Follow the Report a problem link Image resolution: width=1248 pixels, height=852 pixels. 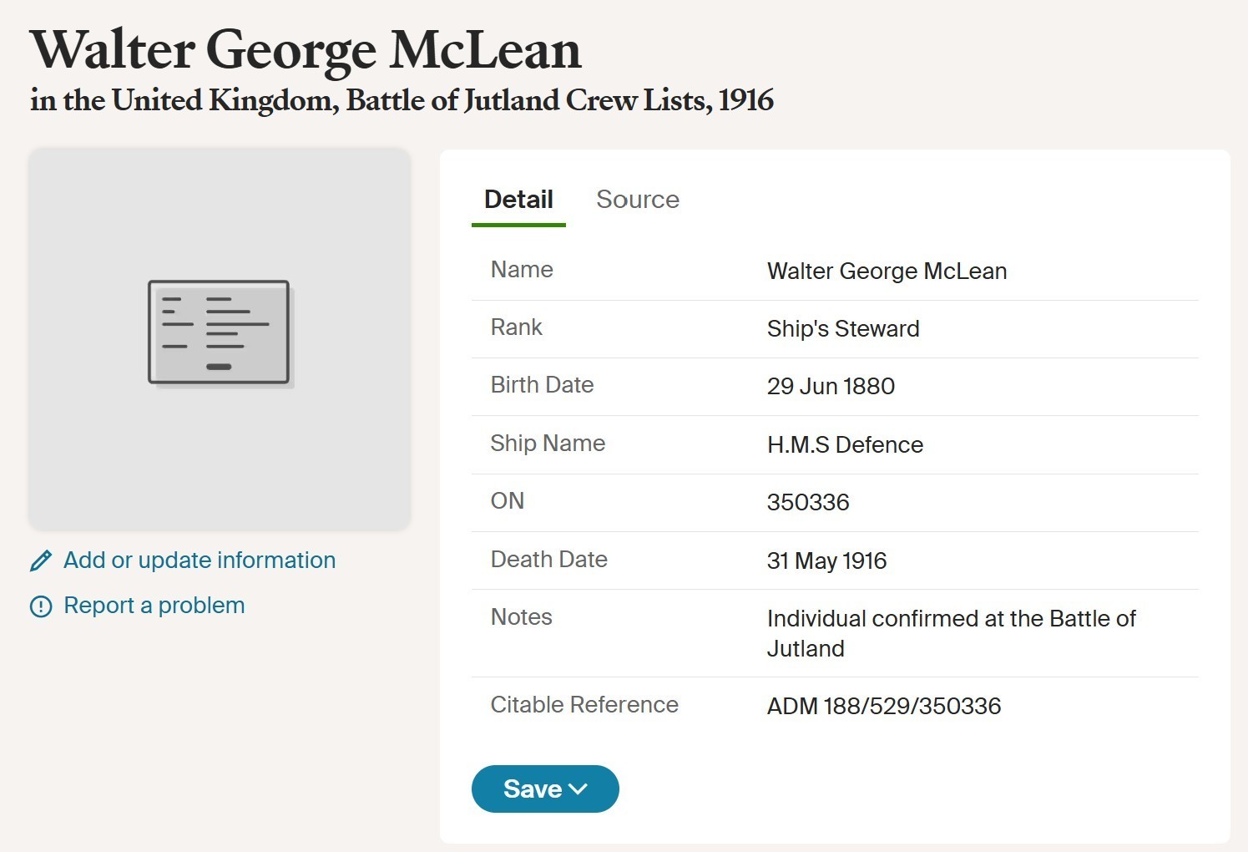pyautogui.click(x=154, y=606)
